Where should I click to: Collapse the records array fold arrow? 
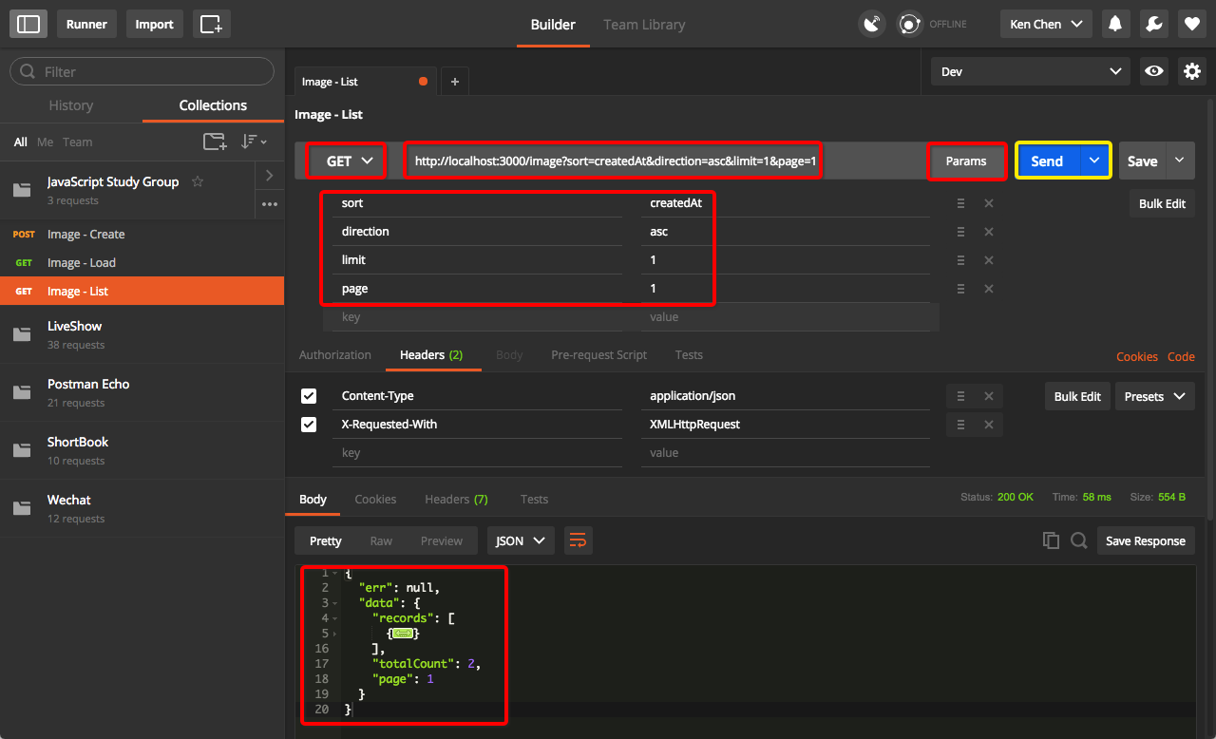(335, 618)
